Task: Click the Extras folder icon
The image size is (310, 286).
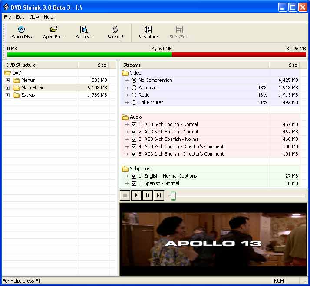Action: 16,95
